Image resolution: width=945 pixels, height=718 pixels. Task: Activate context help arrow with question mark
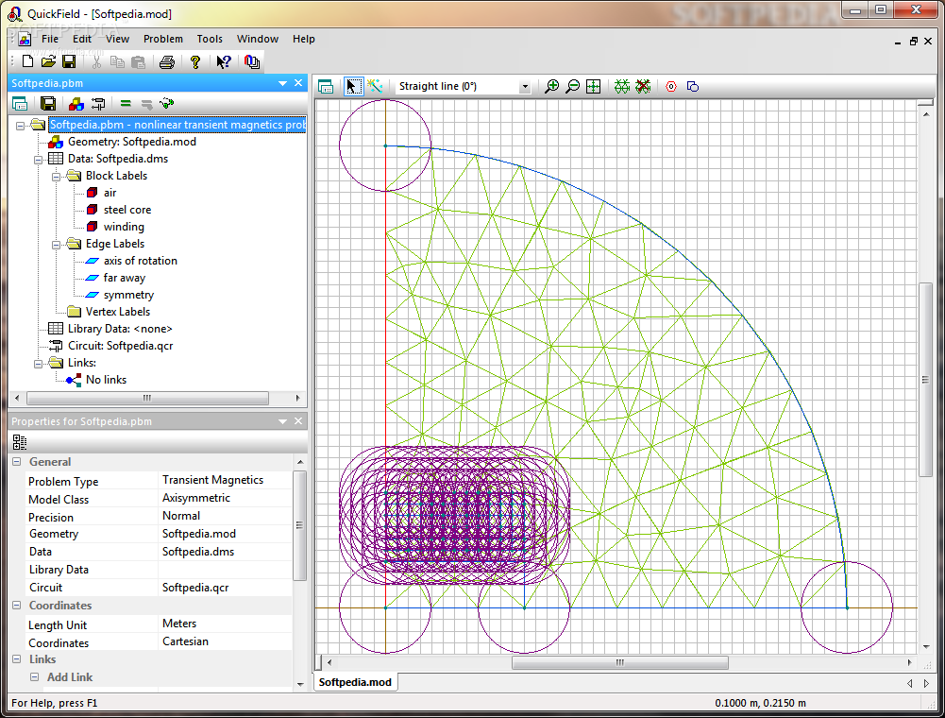tap(223, 61)
